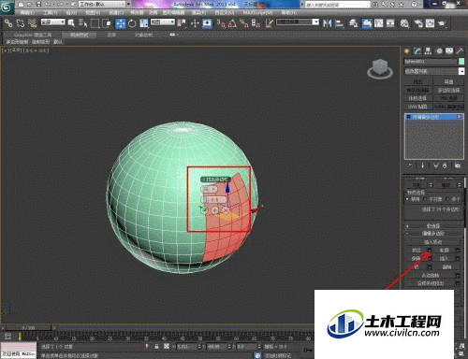This screenshot has height=359, width=468.
Task: Open the first menu in the menu bar
Action: (26, 13)
